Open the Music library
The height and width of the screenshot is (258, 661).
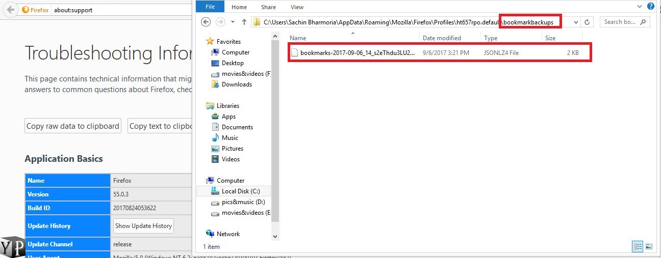tap(230, 138)
